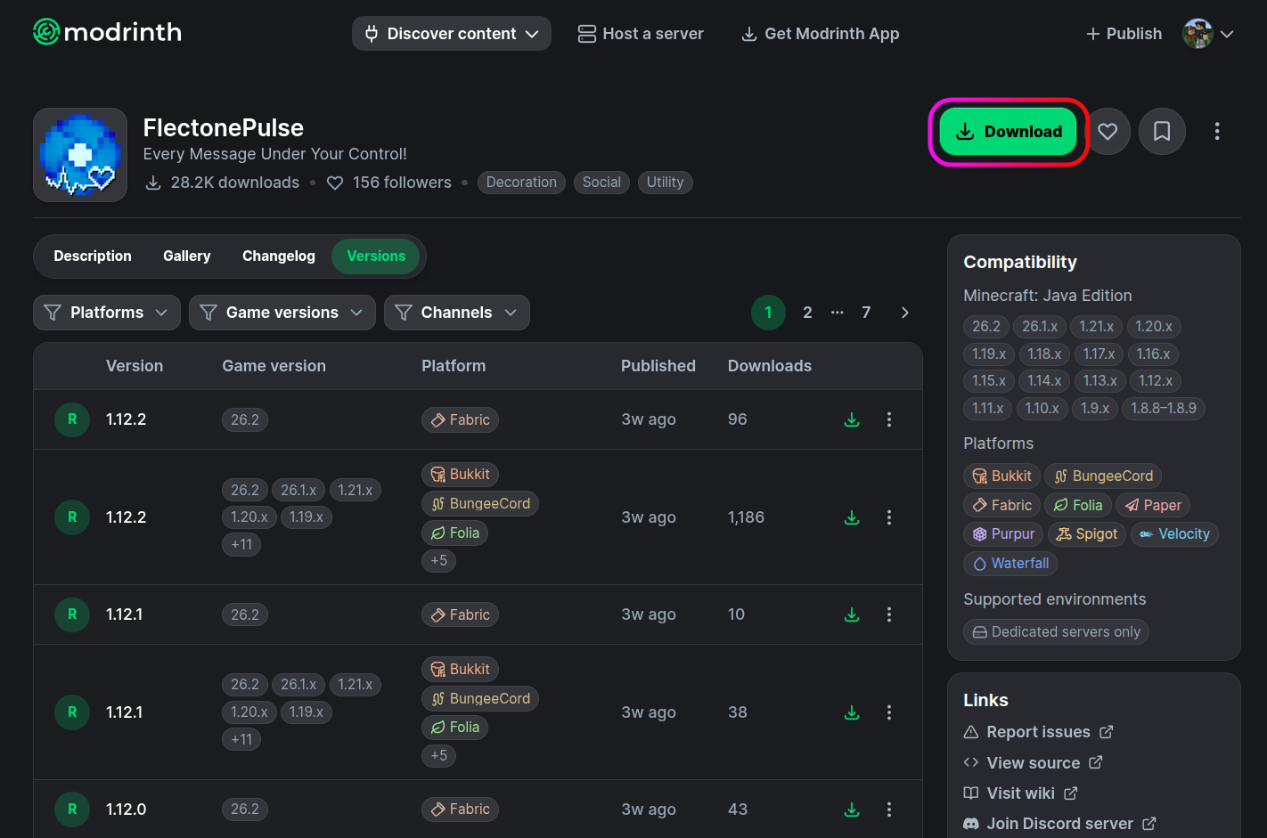Open options for the 1.12.0 version row

(x=889, y=810)
